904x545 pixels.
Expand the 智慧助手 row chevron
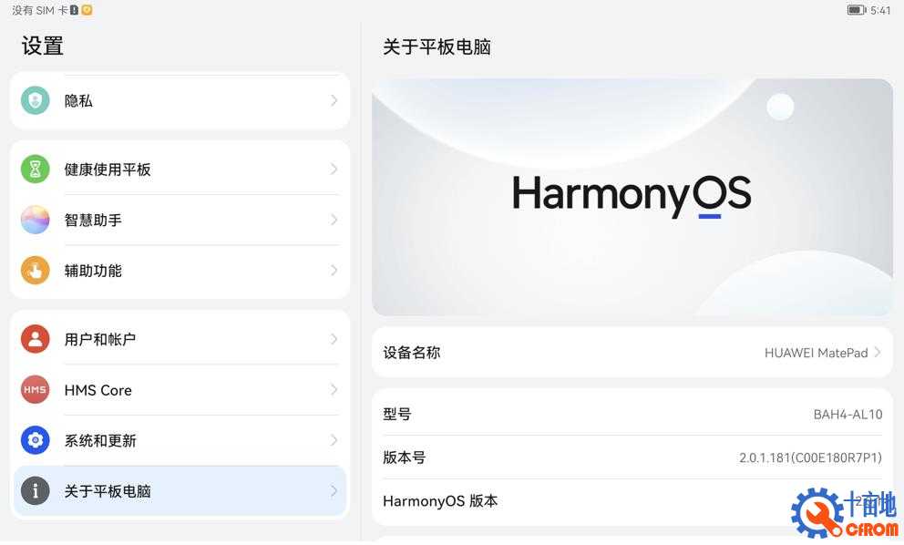tap(334, 221)
